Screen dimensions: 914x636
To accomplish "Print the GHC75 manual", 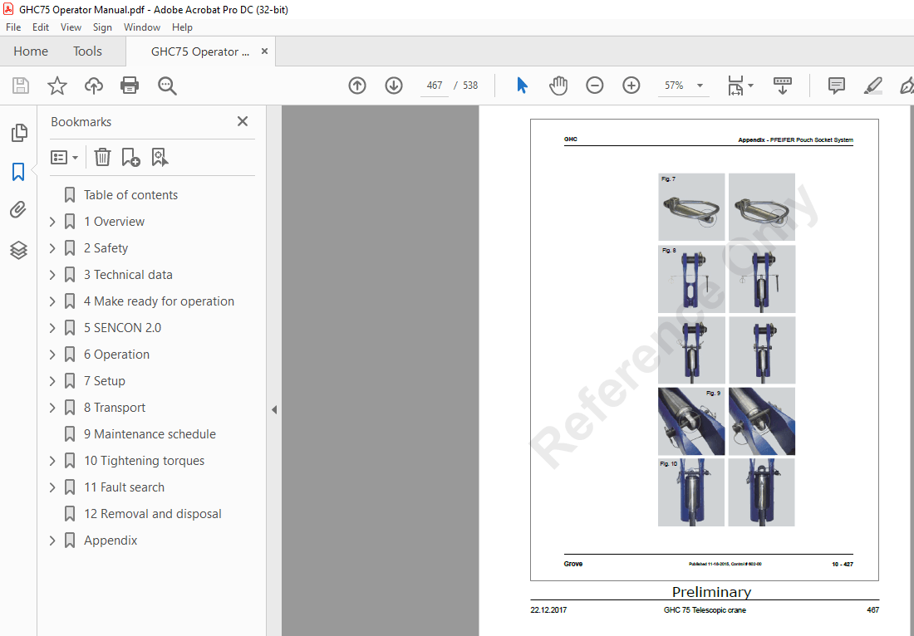I will pyautogui.click(x=130, y=86).
